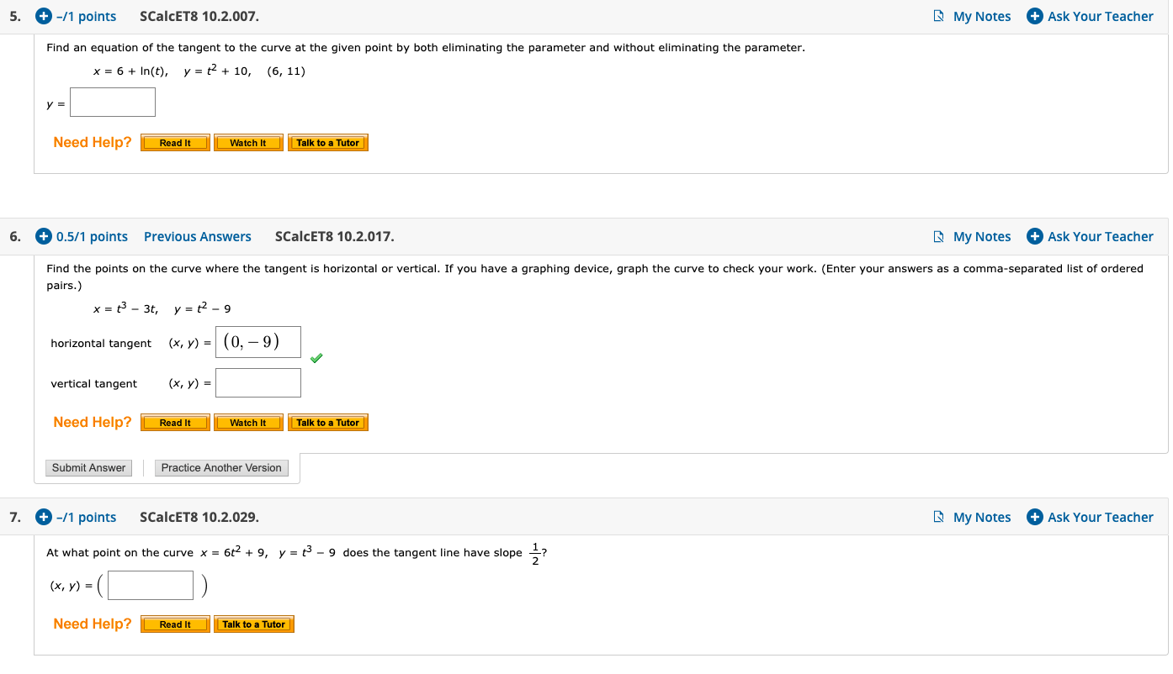Click Submit Answer on problem 6
Image resolution: width=1173 pixels, height=674 pixels.
point(88,467)
